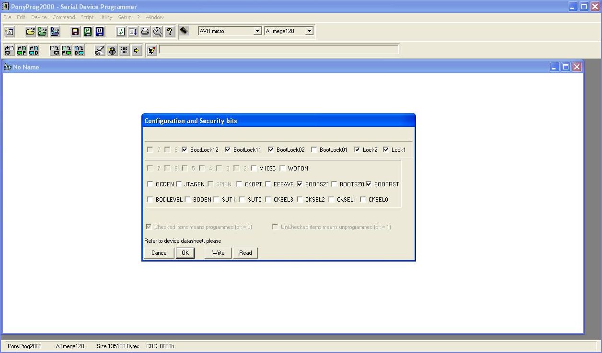Image resolution: width=602 pixels, height=353 pixels.
Task: Save program file with green P floppy icon
Action: (x=88, y=32)
